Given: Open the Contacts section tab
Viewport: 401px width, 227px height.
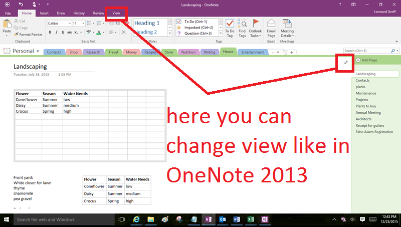Looking at the screenshot, I should coord(54,52).
